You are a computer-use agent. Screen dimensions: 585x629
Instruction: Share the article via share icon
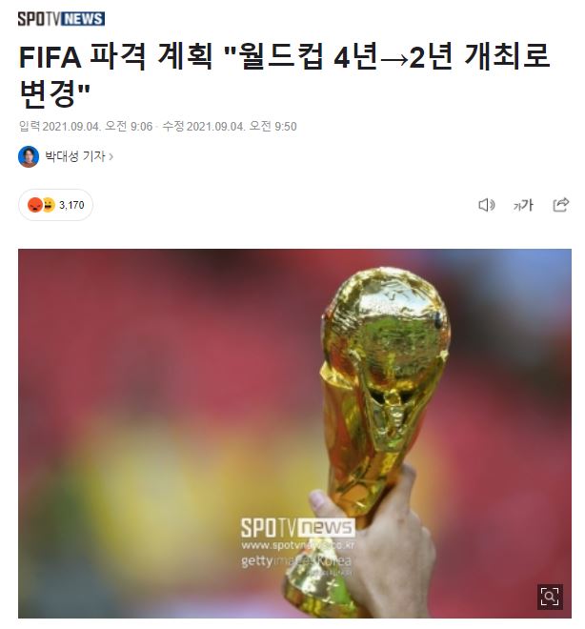point(560,205)
